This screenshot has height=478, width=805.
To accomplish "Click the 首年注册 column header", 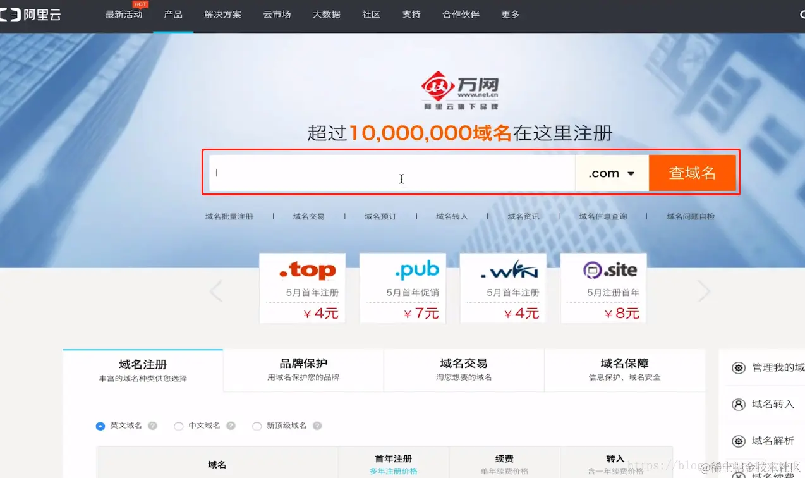I will coord(394,459).
